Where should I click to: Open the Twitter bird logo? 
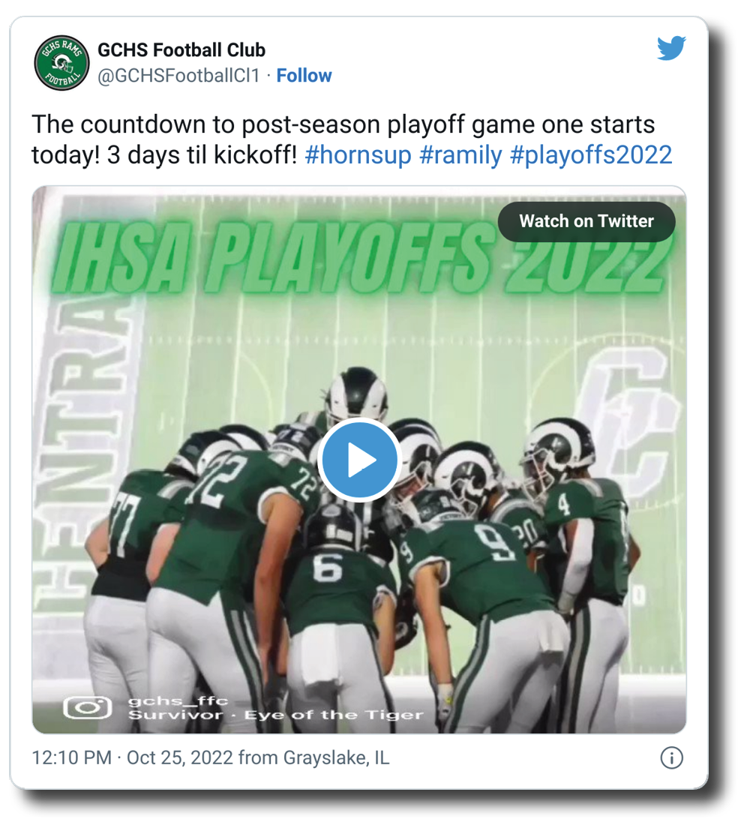[671, 49]
